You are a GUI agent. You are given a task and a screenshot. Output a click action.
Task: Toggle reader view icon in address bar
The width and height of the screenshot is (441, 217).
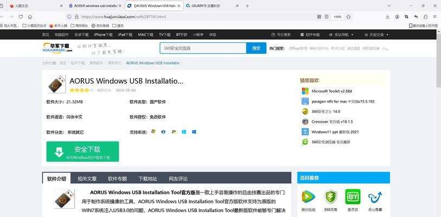pos(326,17)
